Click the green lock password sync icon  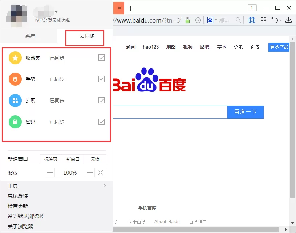[x=15, y=122]
